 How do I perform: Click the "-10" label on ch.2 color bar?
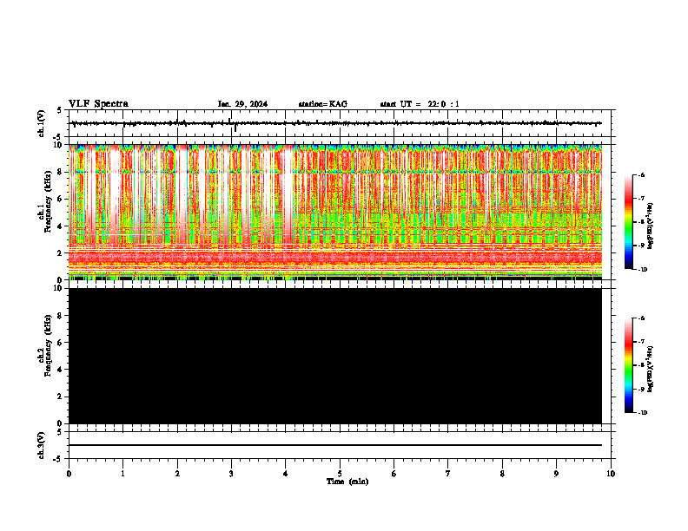(642, 413)
